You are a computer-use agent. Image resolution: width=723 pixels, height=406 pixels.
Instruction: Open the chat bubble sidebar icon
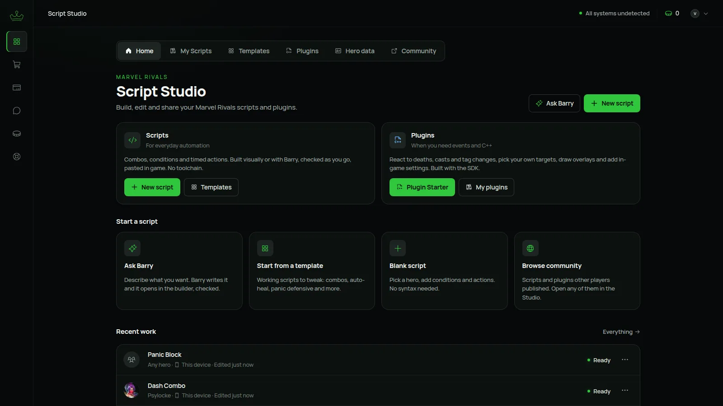click(17, 111)
